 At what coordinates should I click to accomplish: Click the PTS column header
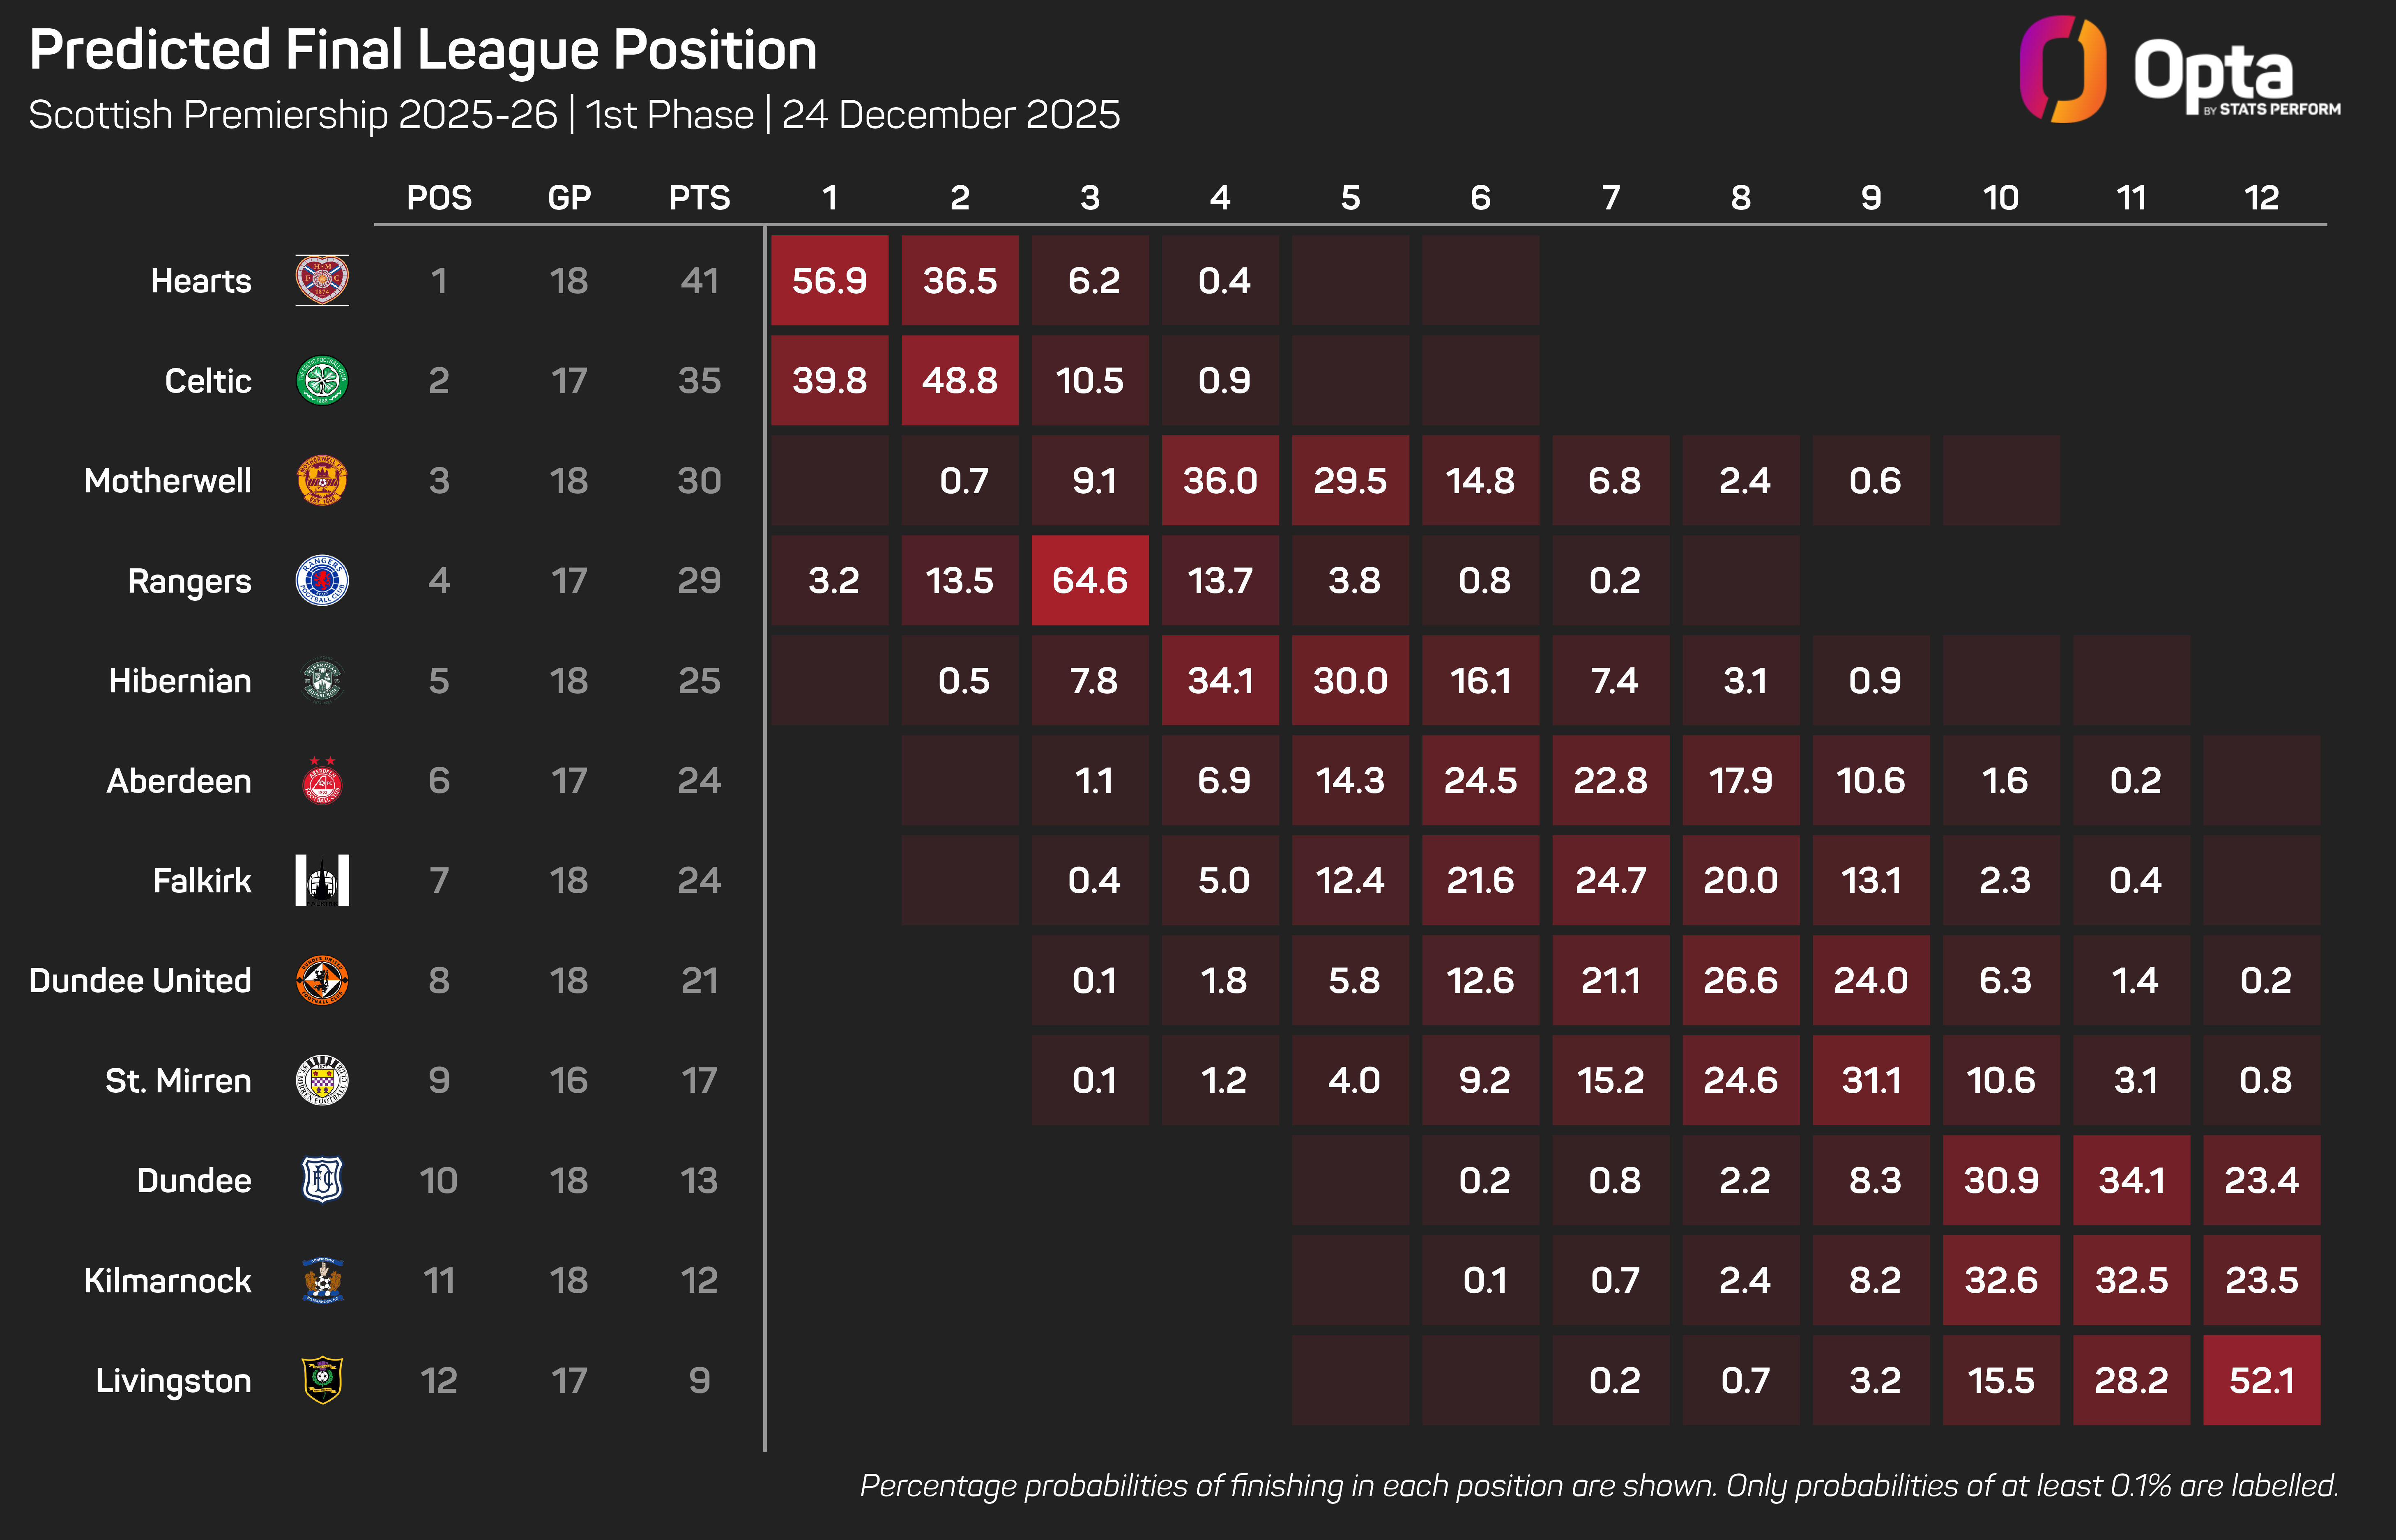click(699, 198)
